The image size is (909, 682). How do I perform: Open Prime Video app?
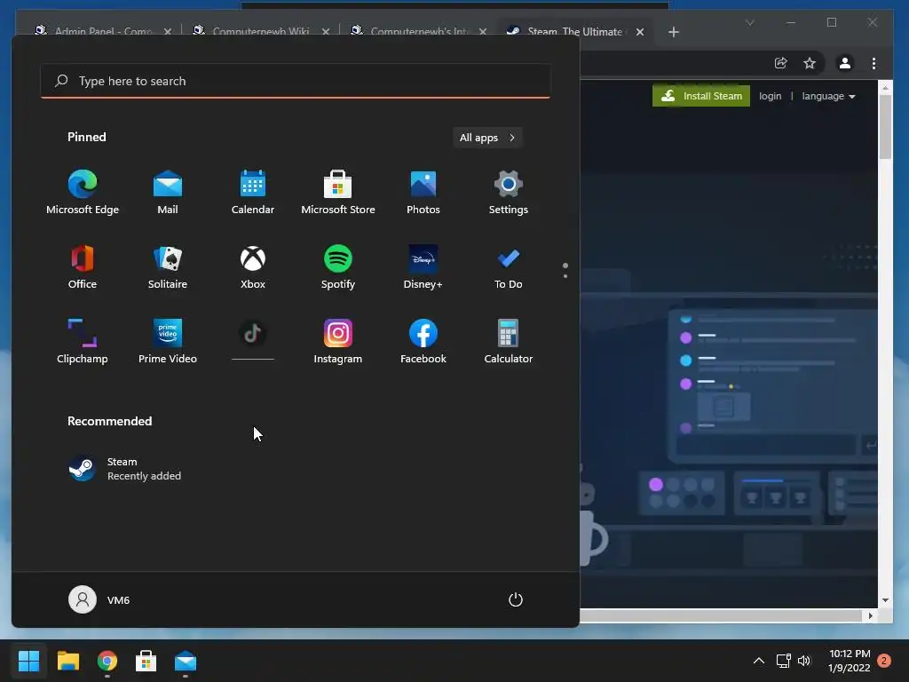pos(168,341)
